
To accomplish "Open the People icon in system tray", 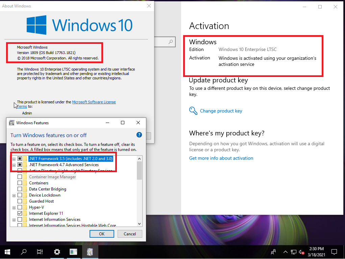I will (273, 252).
